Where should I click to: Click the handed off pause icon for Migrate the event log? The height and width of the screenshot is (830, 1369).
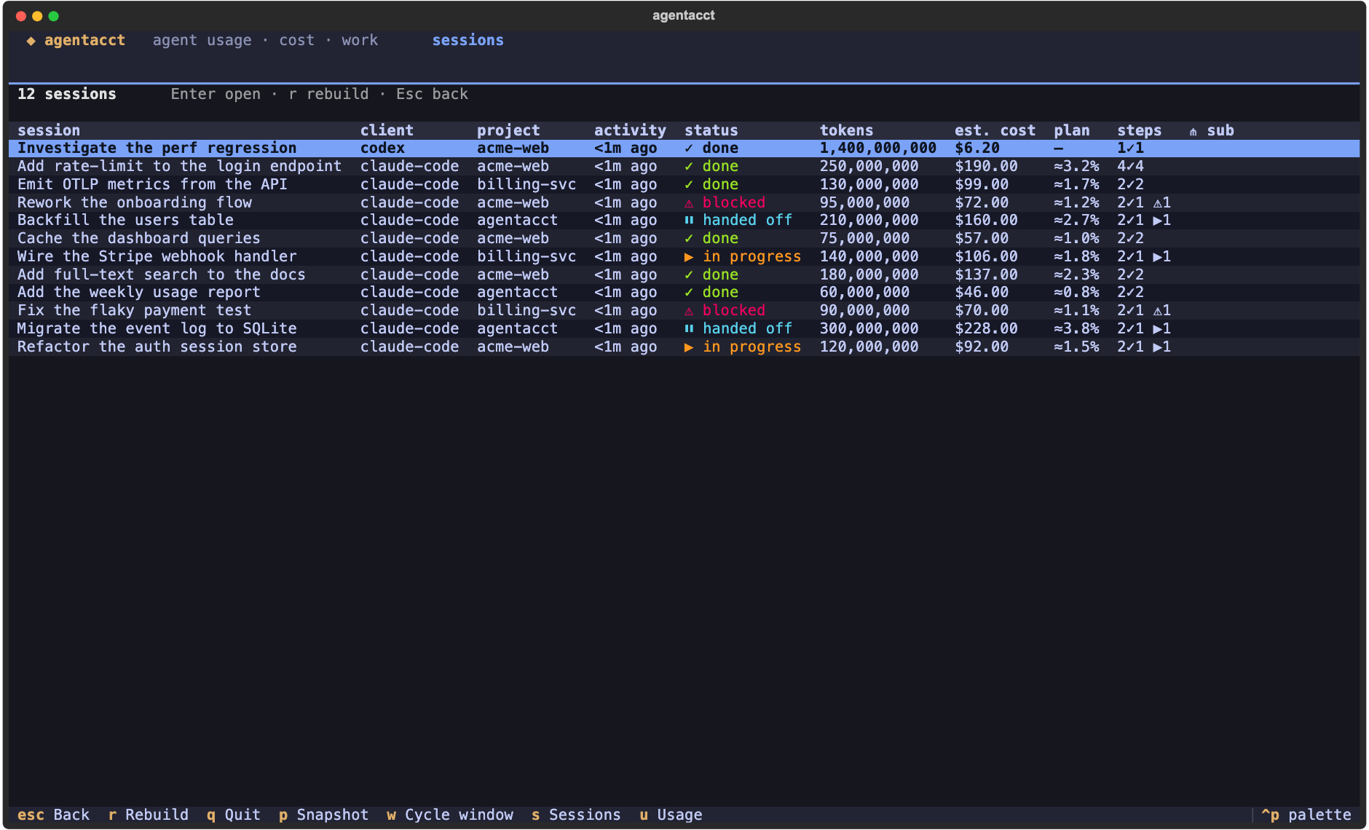689,329
